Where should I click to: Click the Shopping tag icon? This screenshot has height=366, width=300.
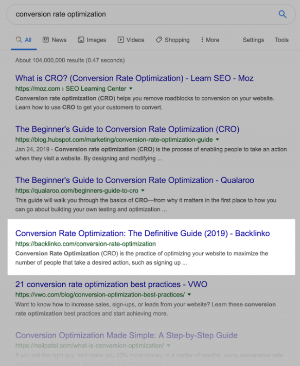coord(159,40)
